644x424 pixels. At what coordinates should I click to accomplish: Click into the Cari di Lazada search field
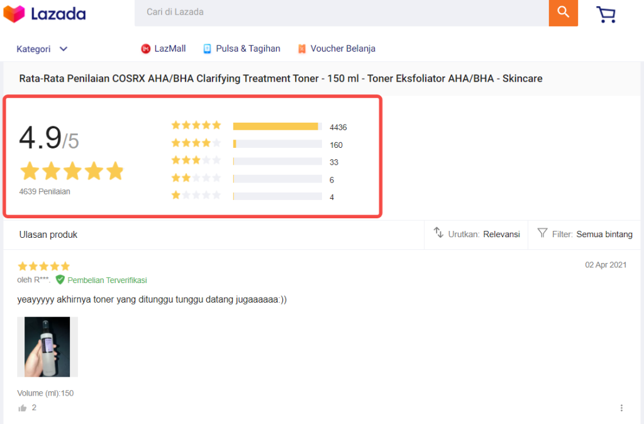pyautogui.click(x=341, y=13)
